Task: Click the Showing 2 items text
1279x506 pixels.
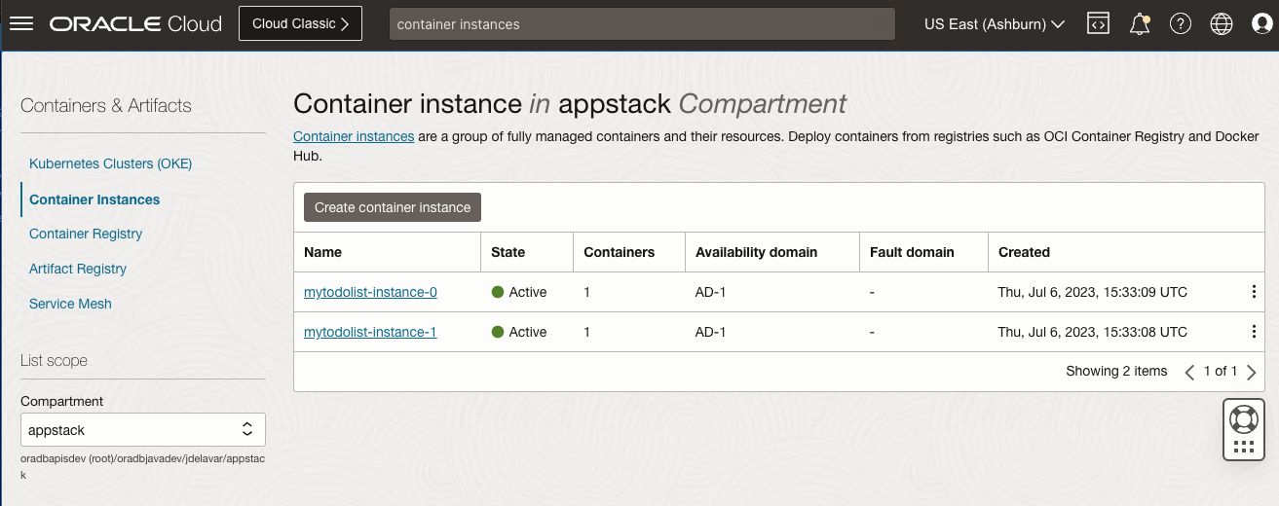Action: [1116, 371]
